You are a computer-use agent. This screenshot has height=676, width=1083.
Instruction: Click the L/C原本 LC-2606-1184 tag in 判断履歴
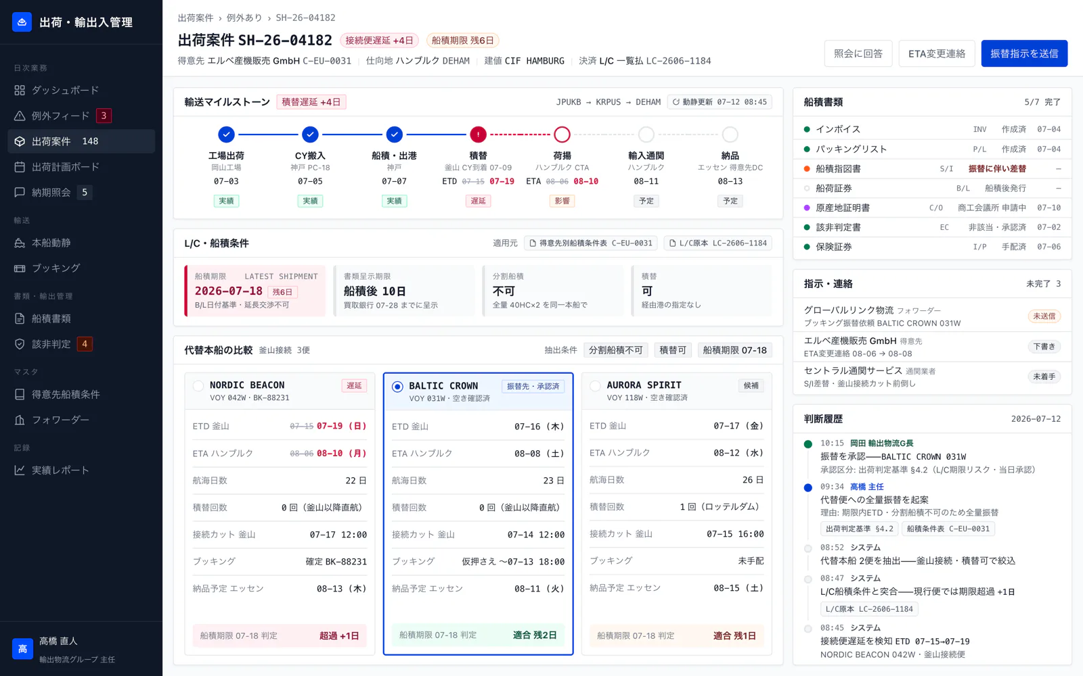click(869, 609)
